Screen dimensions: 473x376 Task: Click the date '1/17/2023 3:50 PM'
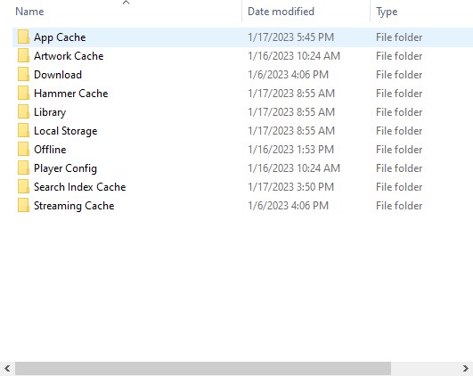290,187
